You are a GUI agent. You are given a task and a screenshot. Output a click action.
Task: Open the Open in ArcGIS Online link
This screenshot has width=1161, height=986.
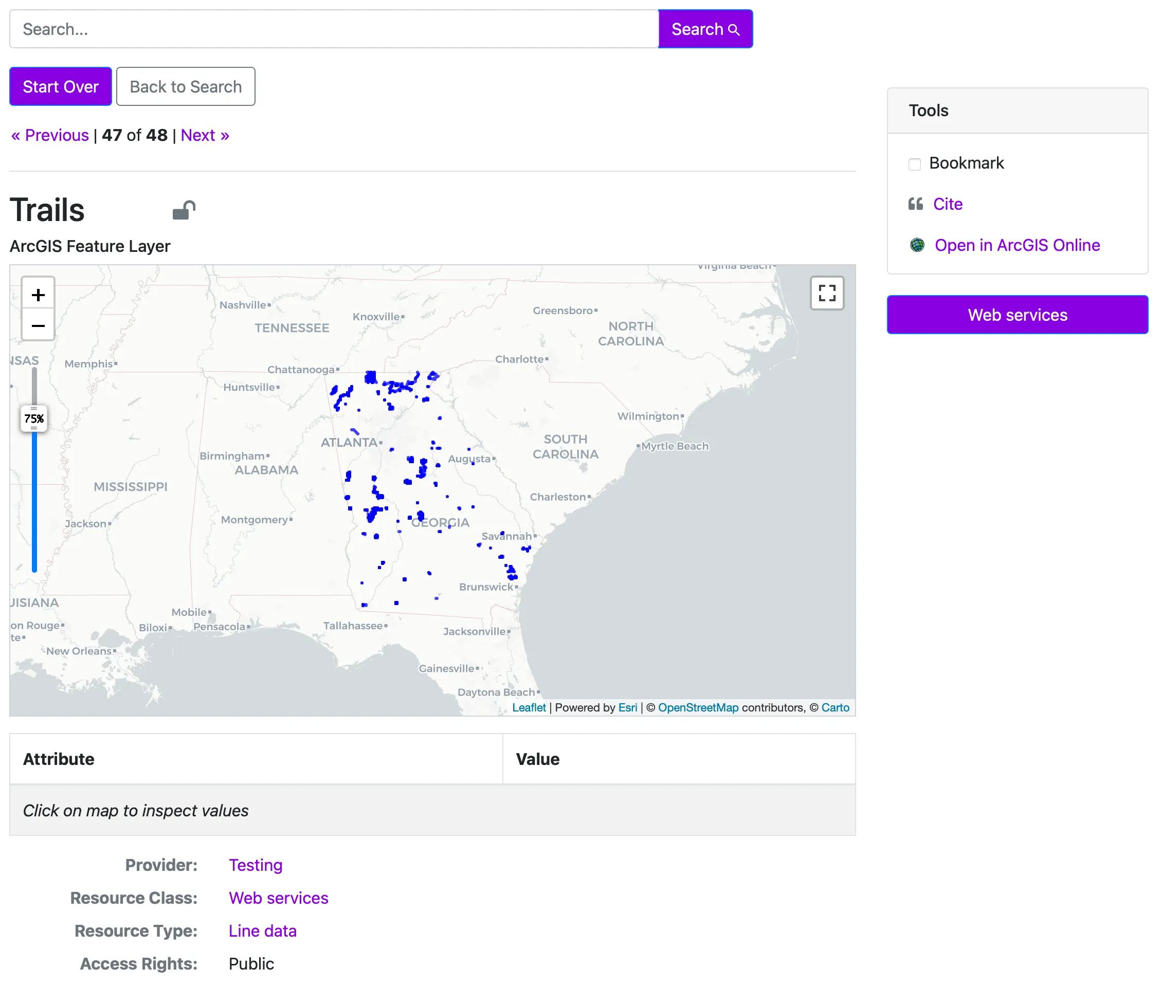coord(1017,245)
